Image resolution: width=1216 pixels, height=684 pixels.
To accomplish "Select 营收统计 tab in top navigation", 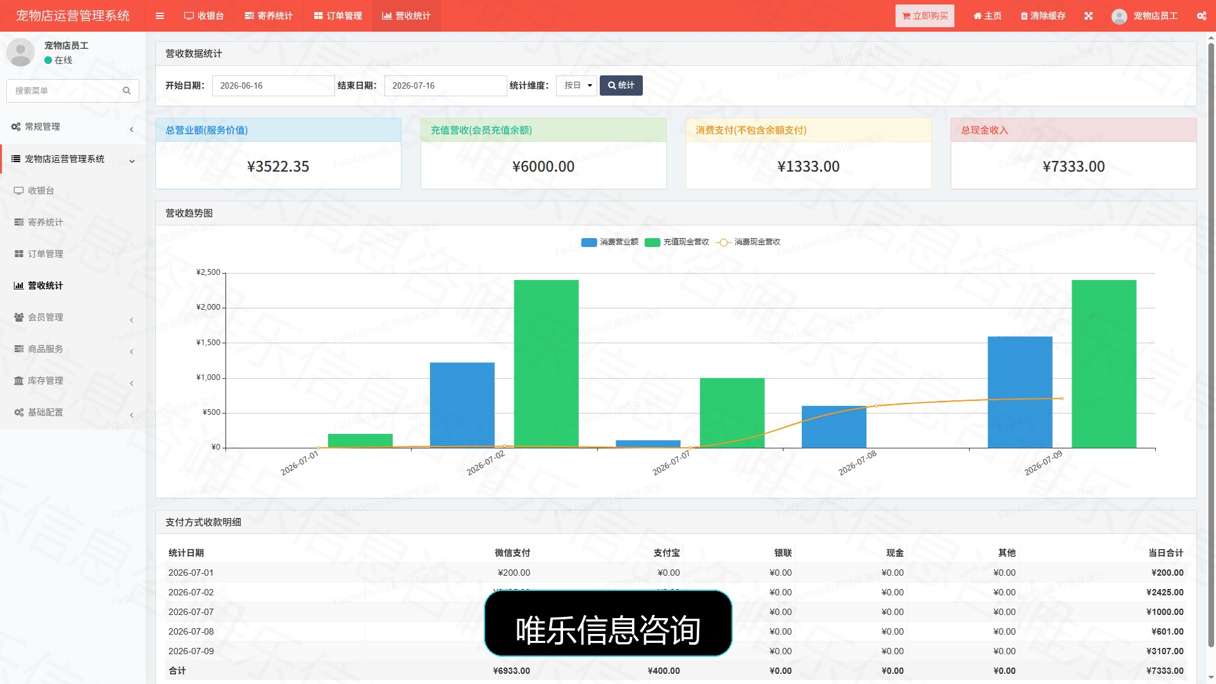I will pos(407,16).
